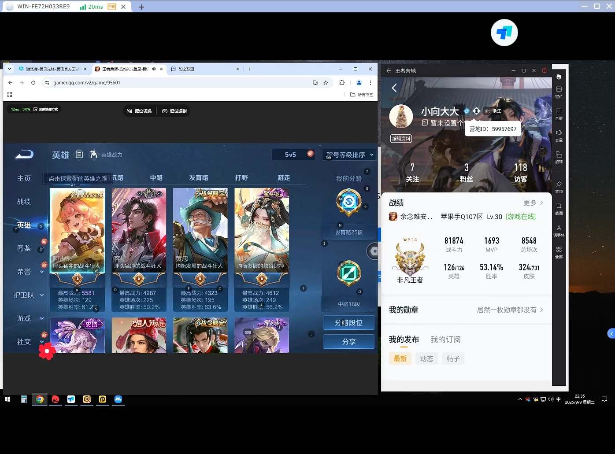Screen dimensions: 615x454
Task: Open the notification center in system tray
Action: (x=604, y=399)
